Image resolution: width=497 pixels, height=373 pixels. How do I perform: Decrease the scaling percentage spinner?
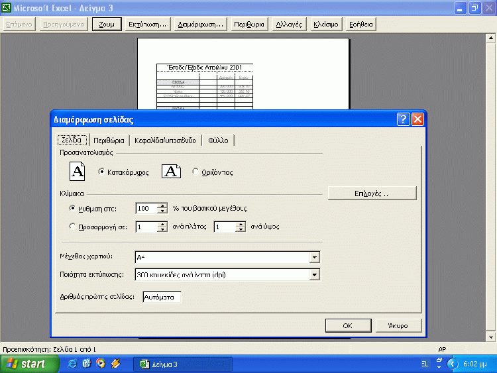pyautogui.click(x=162, y=211)
